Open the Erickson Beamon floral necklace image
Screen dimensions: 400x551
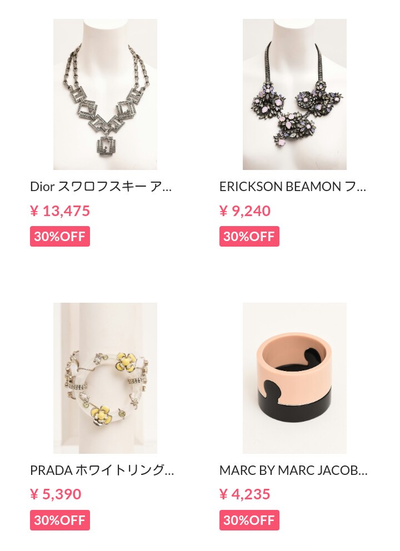click(294, 94)
